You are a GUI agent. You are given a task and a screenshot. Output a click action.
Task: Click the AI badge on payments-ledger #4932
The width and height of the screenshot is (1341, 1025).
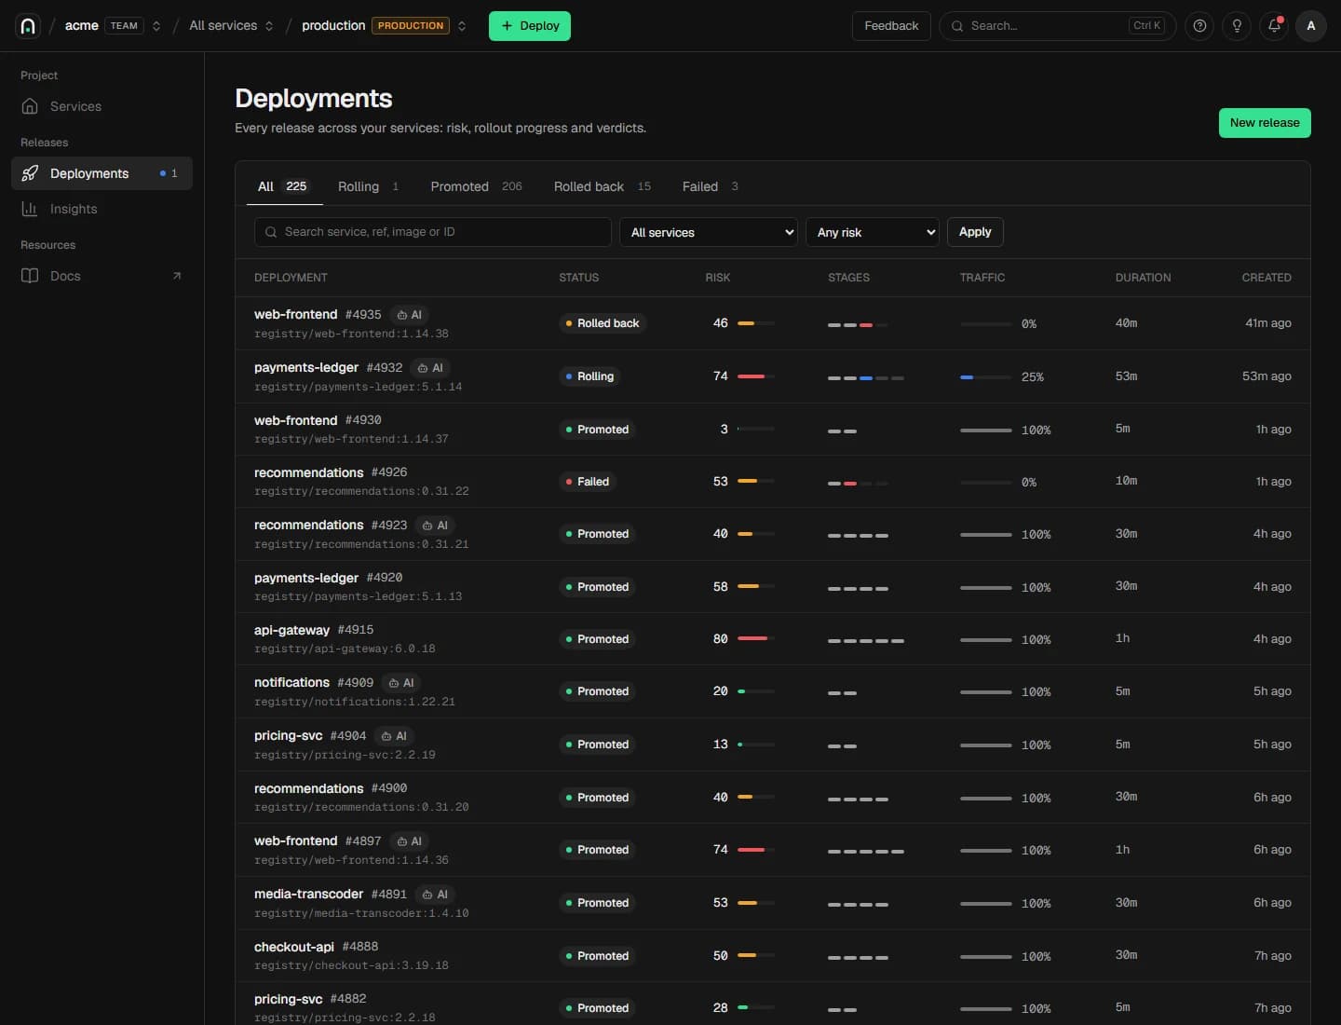pos(430,368)
